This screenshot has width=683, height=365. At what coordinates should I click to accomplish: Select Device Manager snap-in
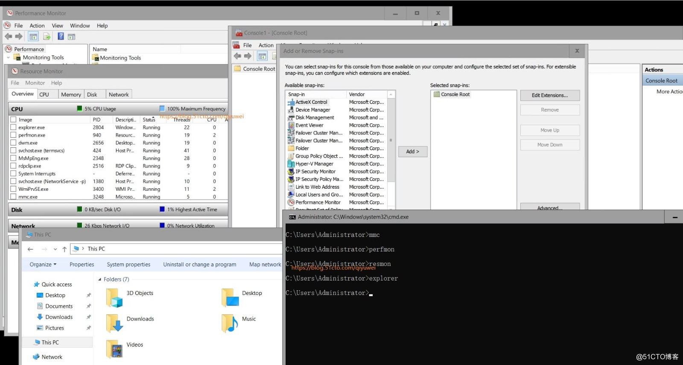[312, 110]
